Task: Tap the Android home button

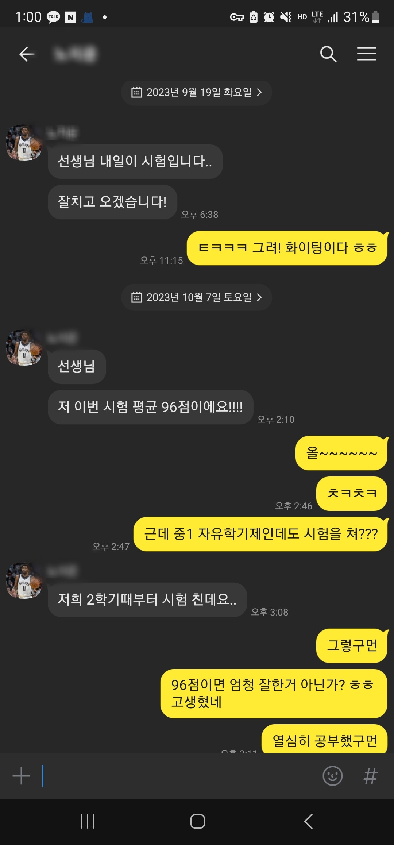Action: click(x=197, y=821)
